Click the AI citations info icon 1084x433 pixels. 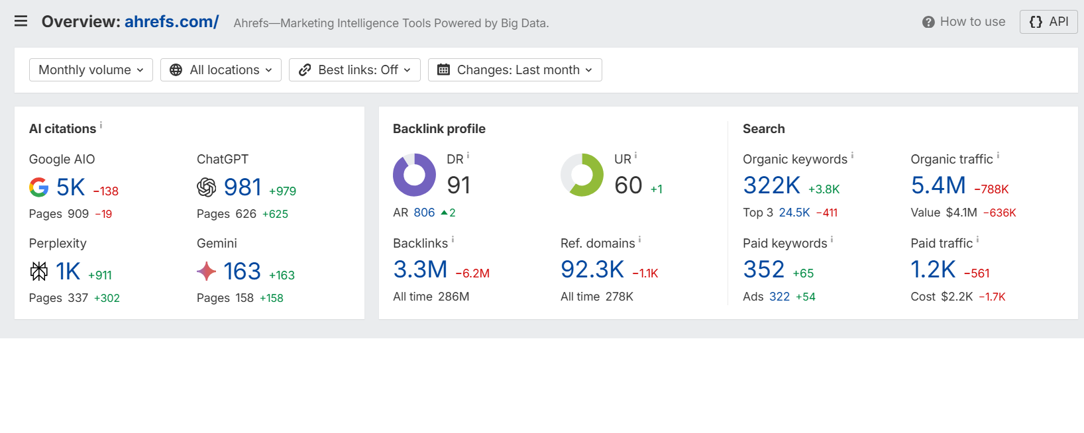(101, 124)
